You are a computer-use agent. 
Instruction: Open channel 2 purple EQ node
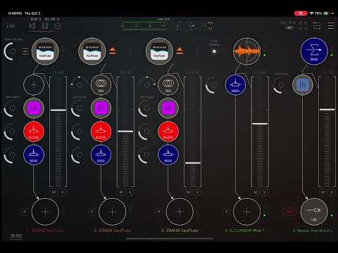pyautogui.click(x=101, y=108)
